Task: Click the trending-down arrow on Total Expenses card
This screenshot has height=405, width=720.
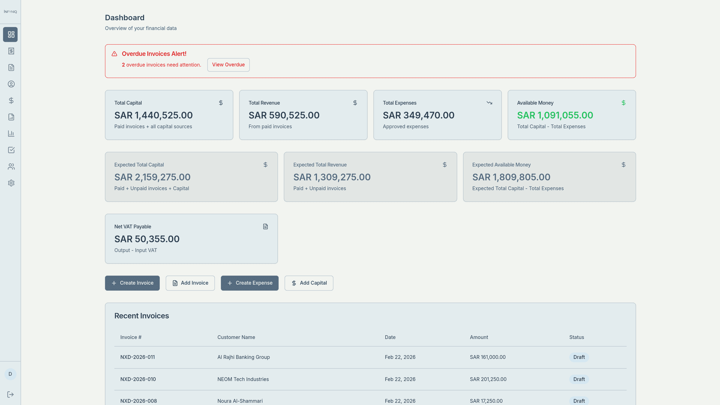Action: click(x=489, y=102)
